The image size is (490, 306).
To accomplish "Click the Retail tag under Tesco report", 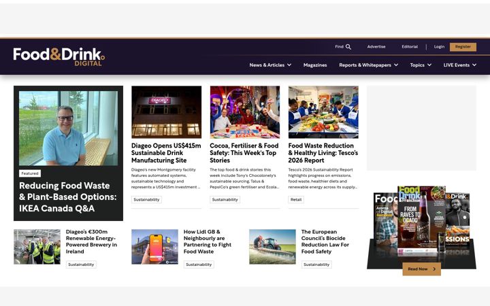I will (296, 199).
